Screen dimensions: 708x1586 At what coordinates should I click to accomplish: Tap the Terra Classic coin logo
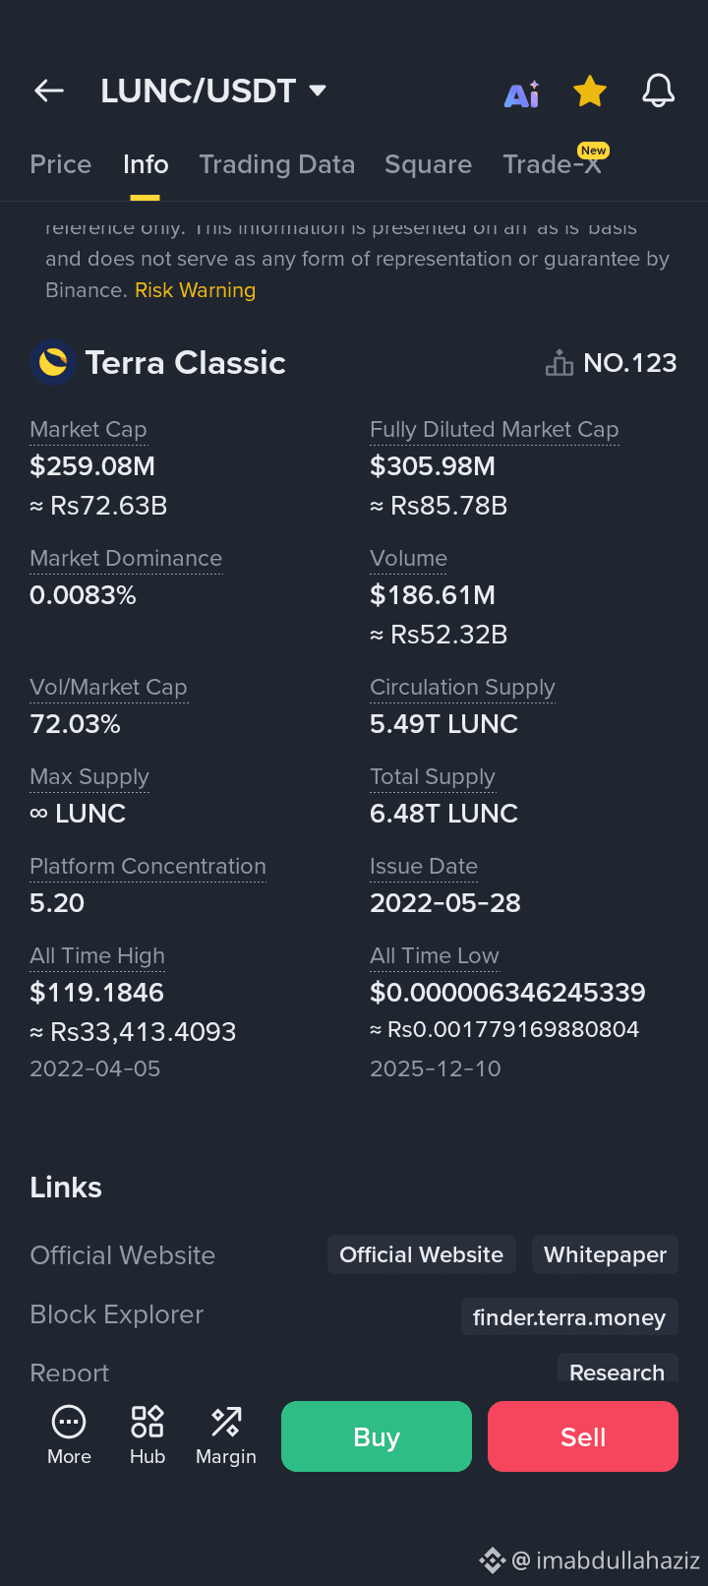[x=53, y=362]
